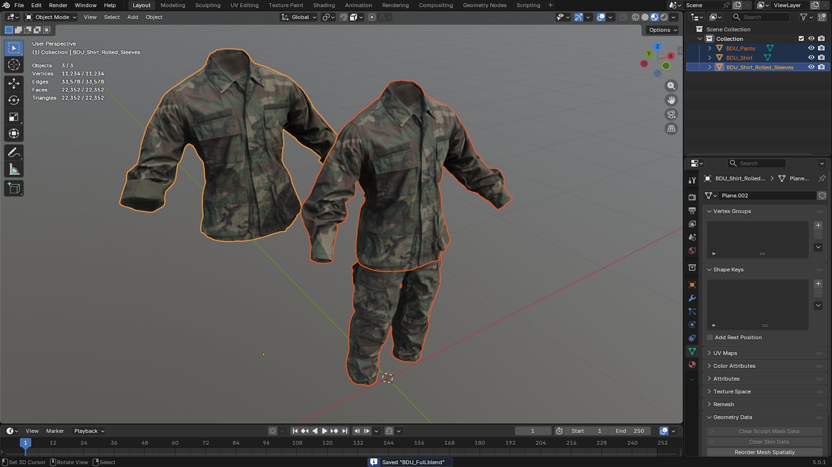Image resolution: width=832 pixels, height=467 pixels.
Task: Choose the Measure tool
Action: pos(14,170)
